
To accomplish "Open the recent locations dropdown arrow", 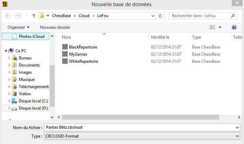I will [26, 16].
